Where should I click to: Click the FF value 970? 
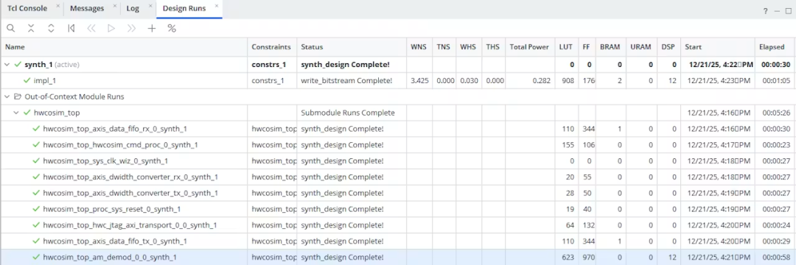point(589,257)
